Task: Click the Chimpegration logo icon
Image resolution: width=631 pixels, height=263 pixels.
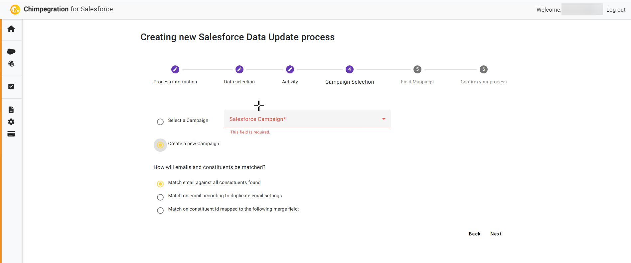Action: (x=15, y=9)
